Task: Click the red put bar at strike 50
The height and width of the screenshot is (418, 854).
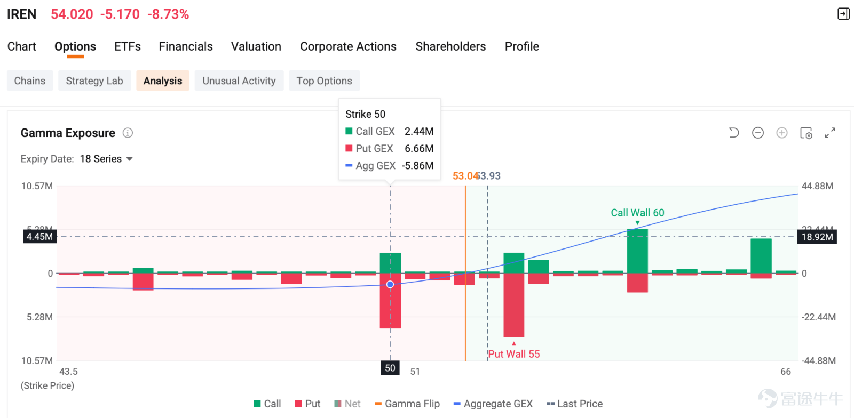Action: (390, 301)
